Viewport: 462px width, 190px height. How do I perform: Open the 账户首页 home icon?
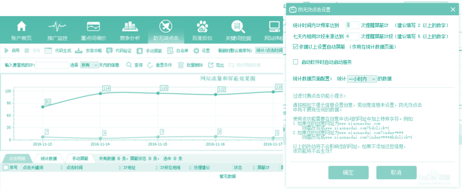click(x=21, y=26)
